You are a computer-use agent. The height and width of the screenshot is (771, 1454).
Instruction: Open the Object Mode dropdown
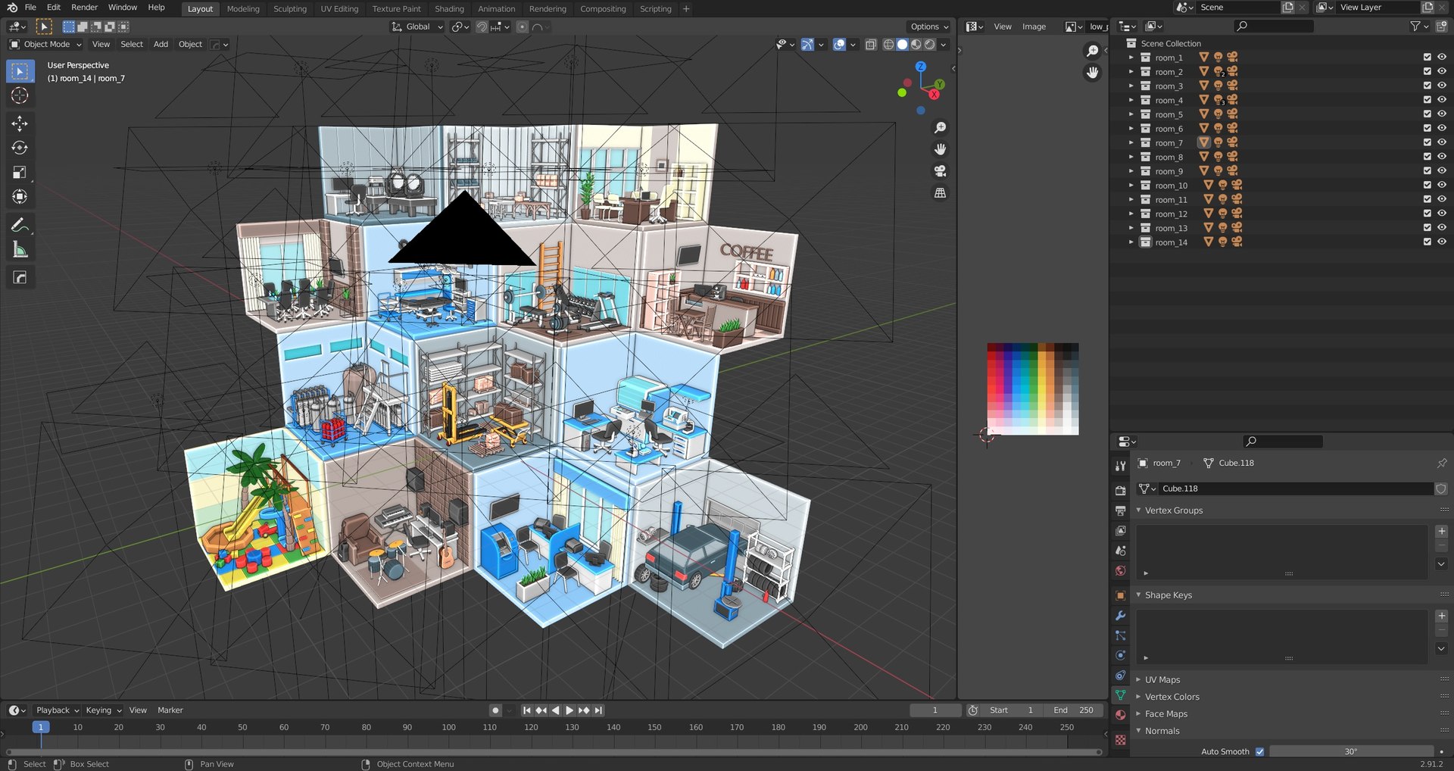point(45,45)
